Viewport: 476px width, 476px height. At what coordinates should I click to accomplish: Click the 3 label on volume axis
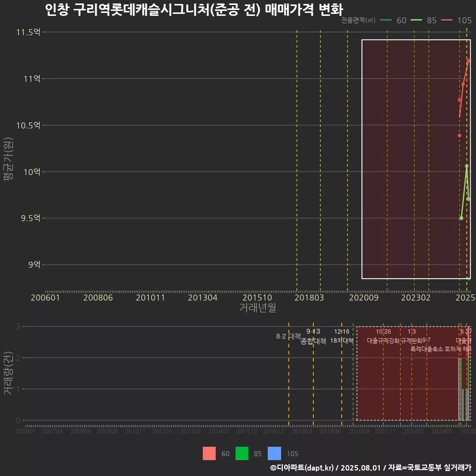click(x=18, y=327)
